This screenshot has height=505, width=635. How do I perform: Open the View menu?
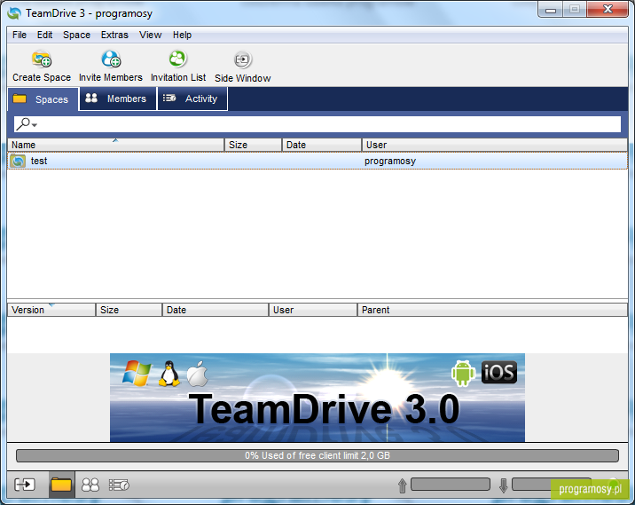tap(150, 35)
